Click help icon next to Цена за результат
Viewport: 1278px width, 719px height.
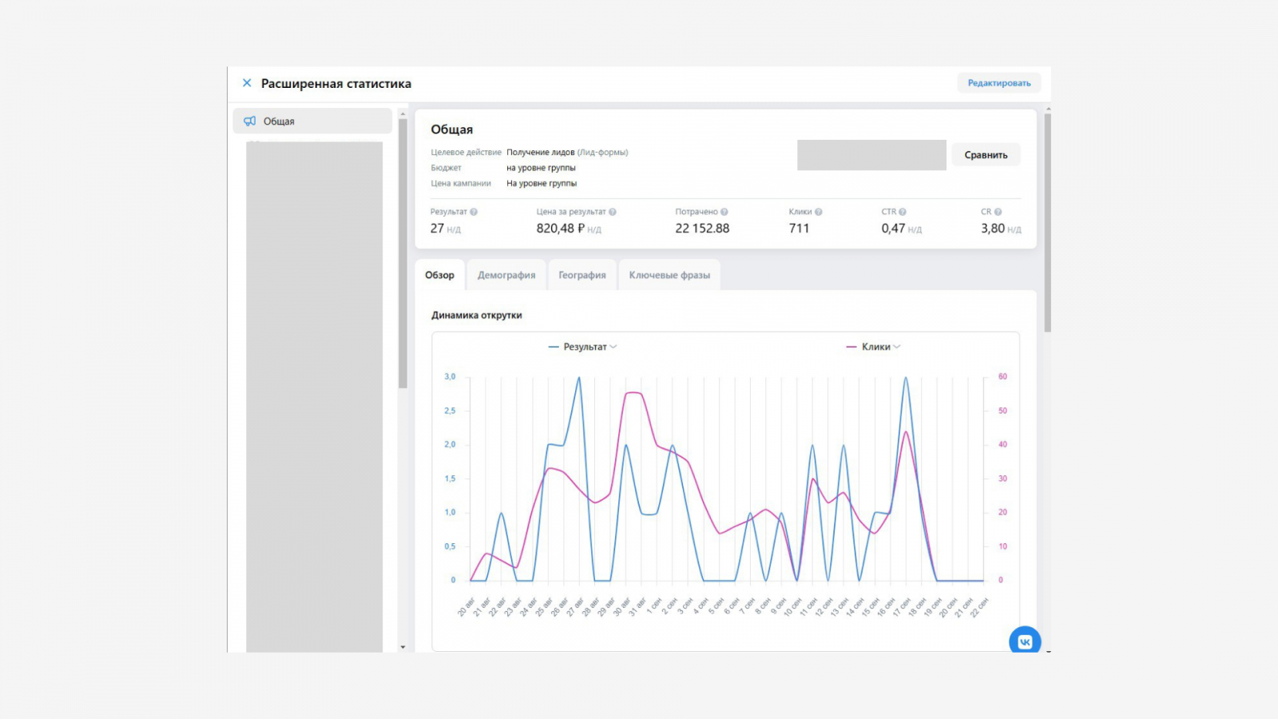click(x=613, y=212)
